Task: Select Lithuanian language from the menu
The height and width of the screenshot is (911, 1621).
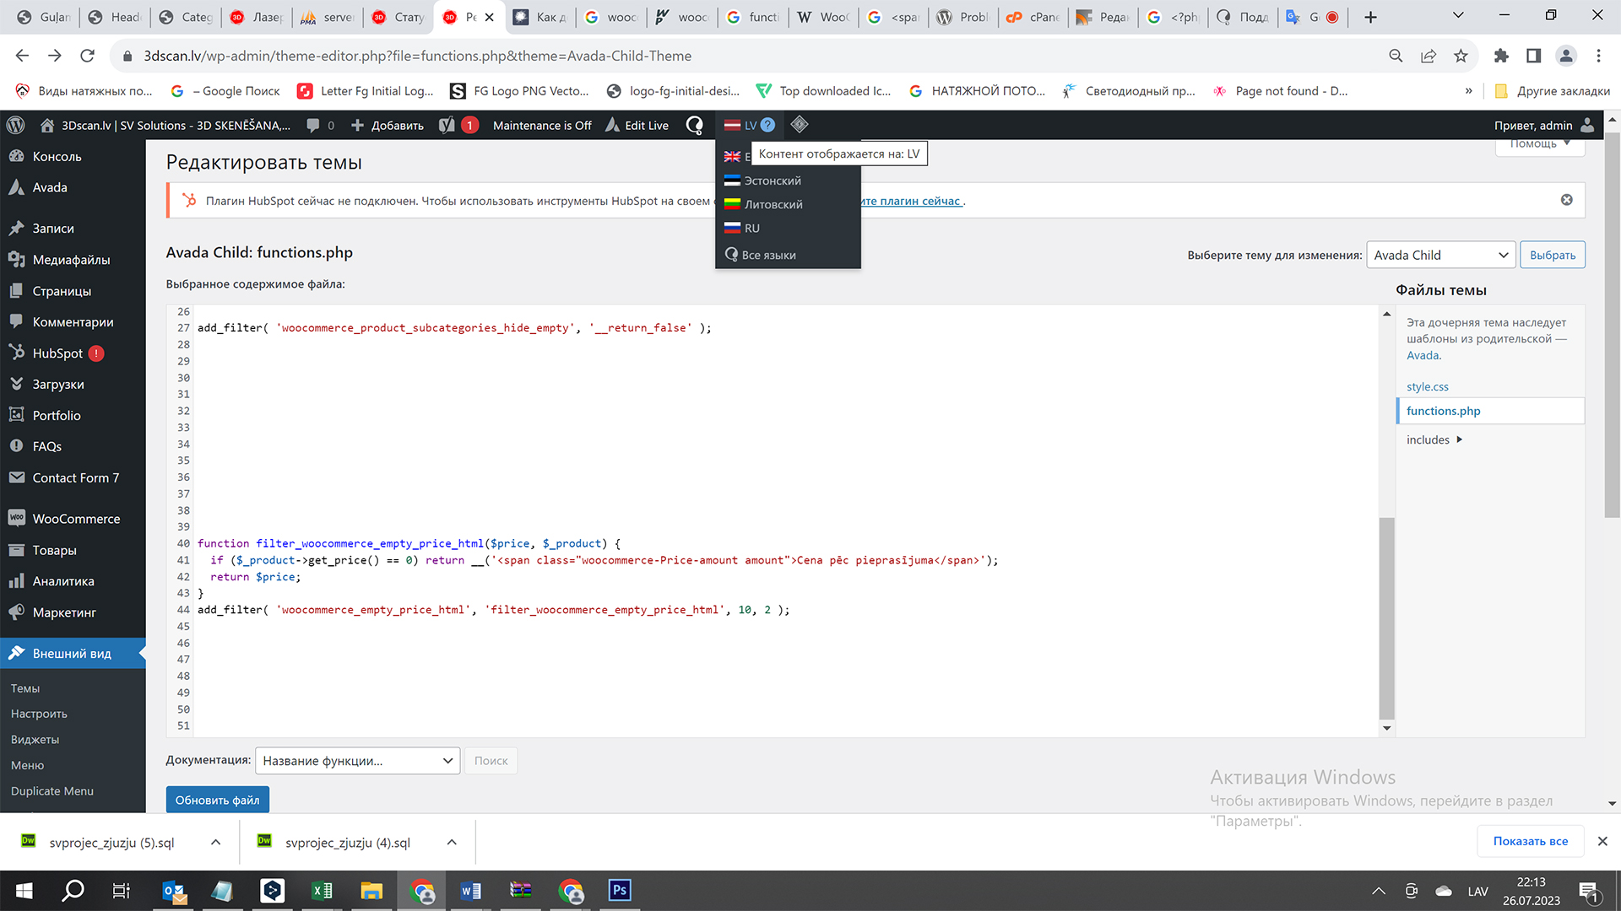Action: tap(773, 204)
